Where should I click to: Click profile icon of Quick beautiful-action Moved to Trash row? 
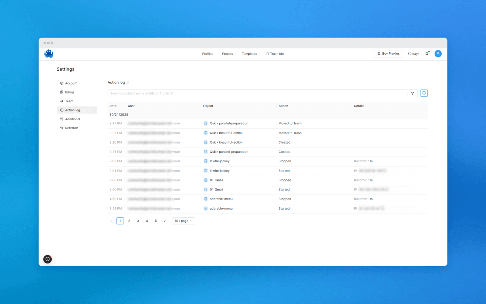[206, 133]
